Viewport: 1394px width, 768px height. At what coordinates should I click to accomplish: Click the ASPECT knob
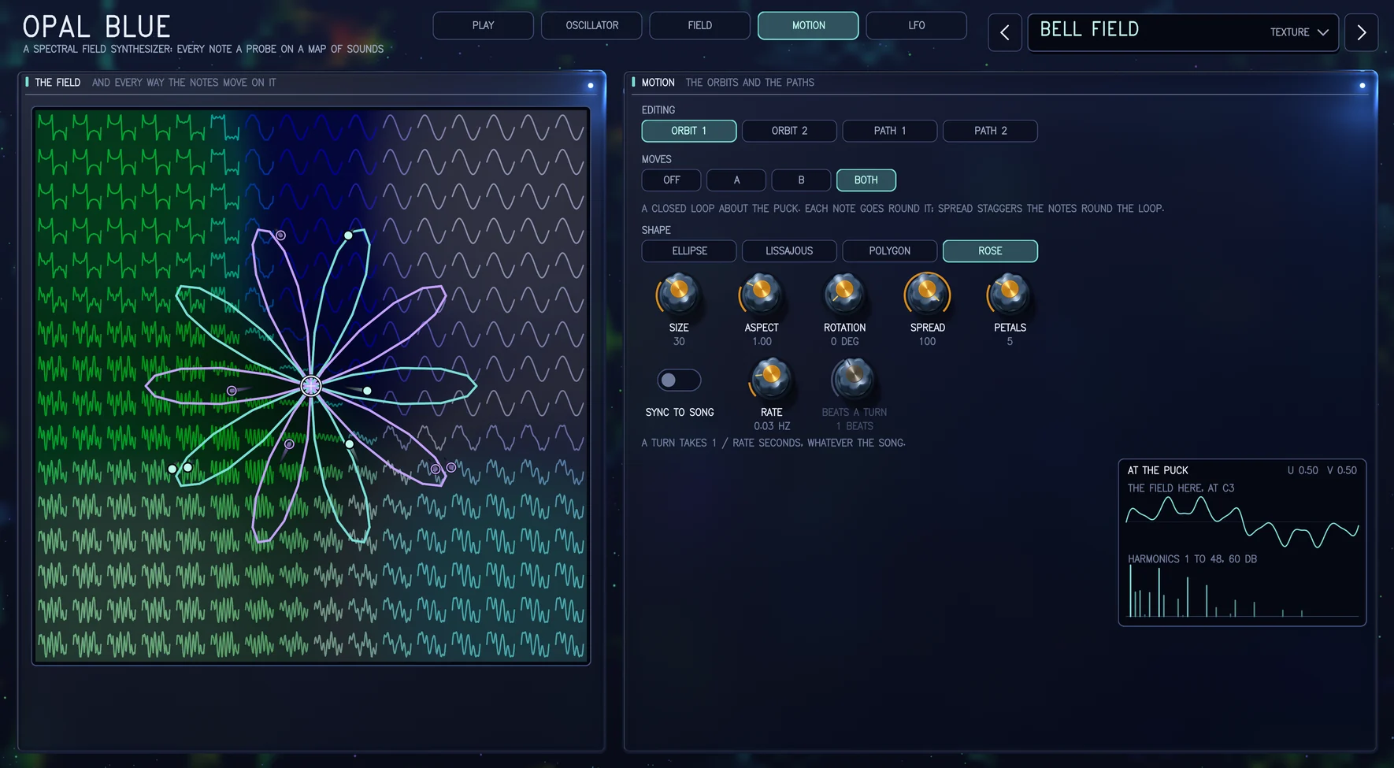click(762, 294)
